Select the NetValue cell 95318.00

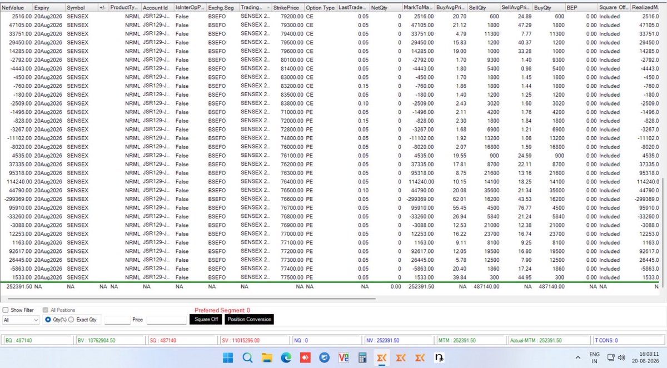coord(16,173)
